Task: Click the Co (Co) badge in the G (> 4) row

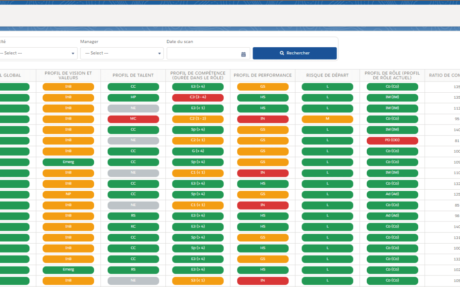Action: point(392,151)
